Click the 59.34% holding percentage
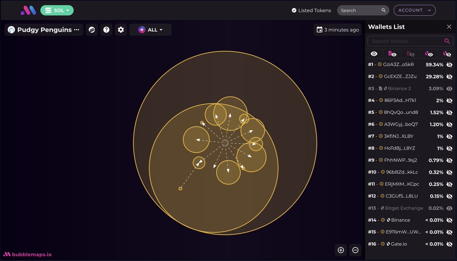This screenshot has height=261, width=457. tap(435, 65)
